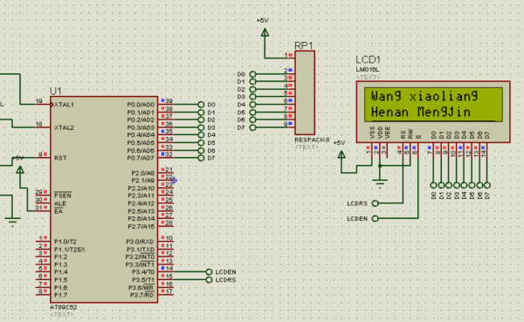Screen dimensions: 524x322
Task: Select the LCDEN terminal on P3.4/T0
Action: [x=209, y=271]
